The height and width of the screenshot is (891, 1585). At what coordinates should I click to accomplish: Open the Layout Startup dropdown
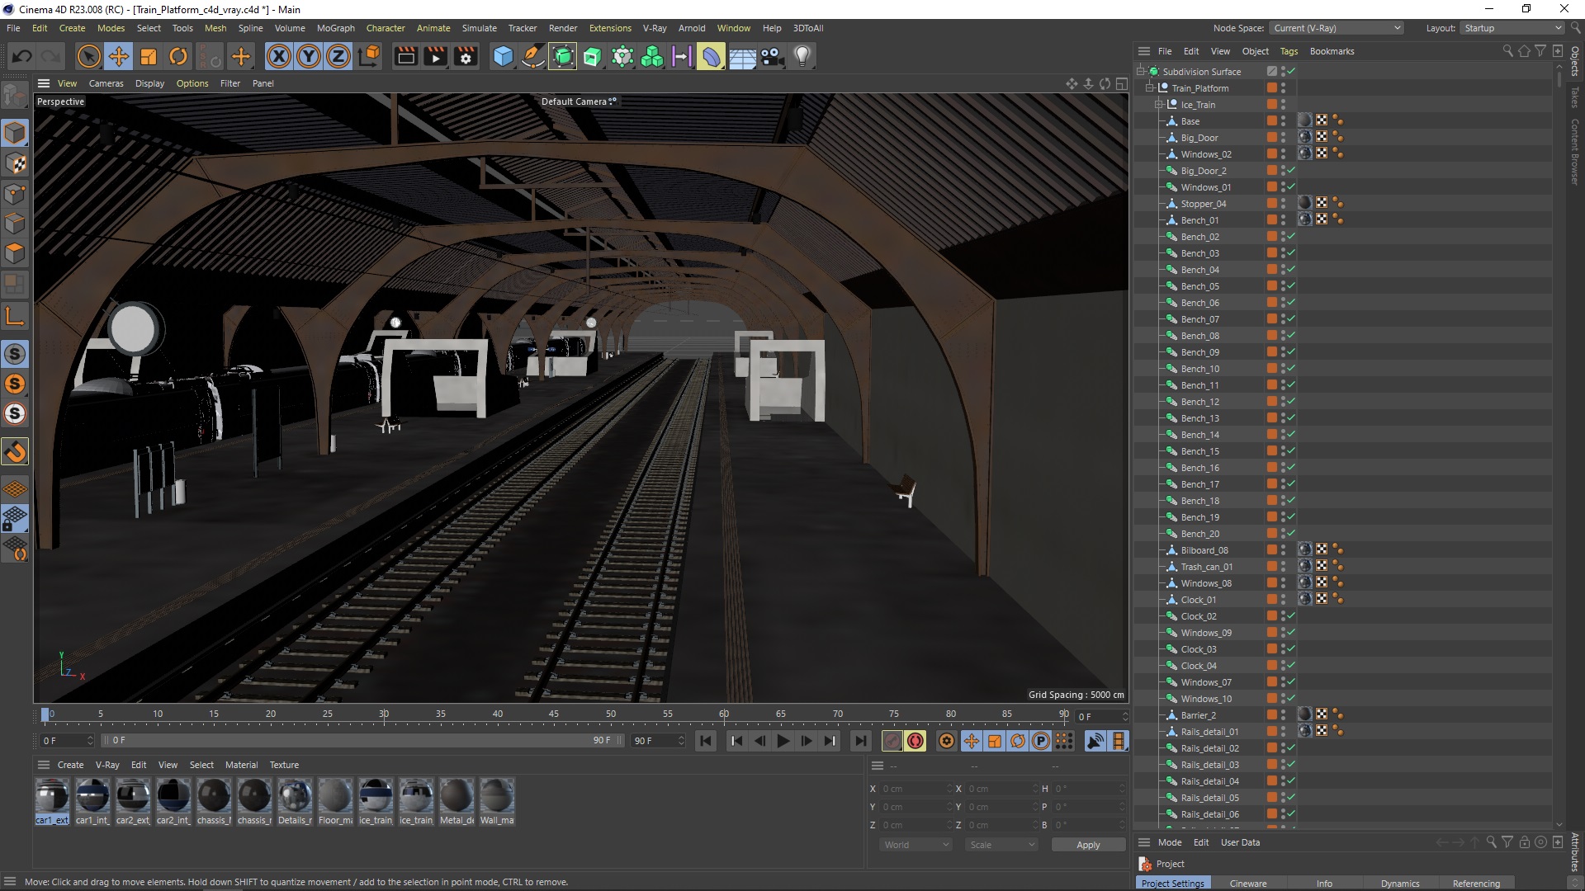coord(1512,28)
